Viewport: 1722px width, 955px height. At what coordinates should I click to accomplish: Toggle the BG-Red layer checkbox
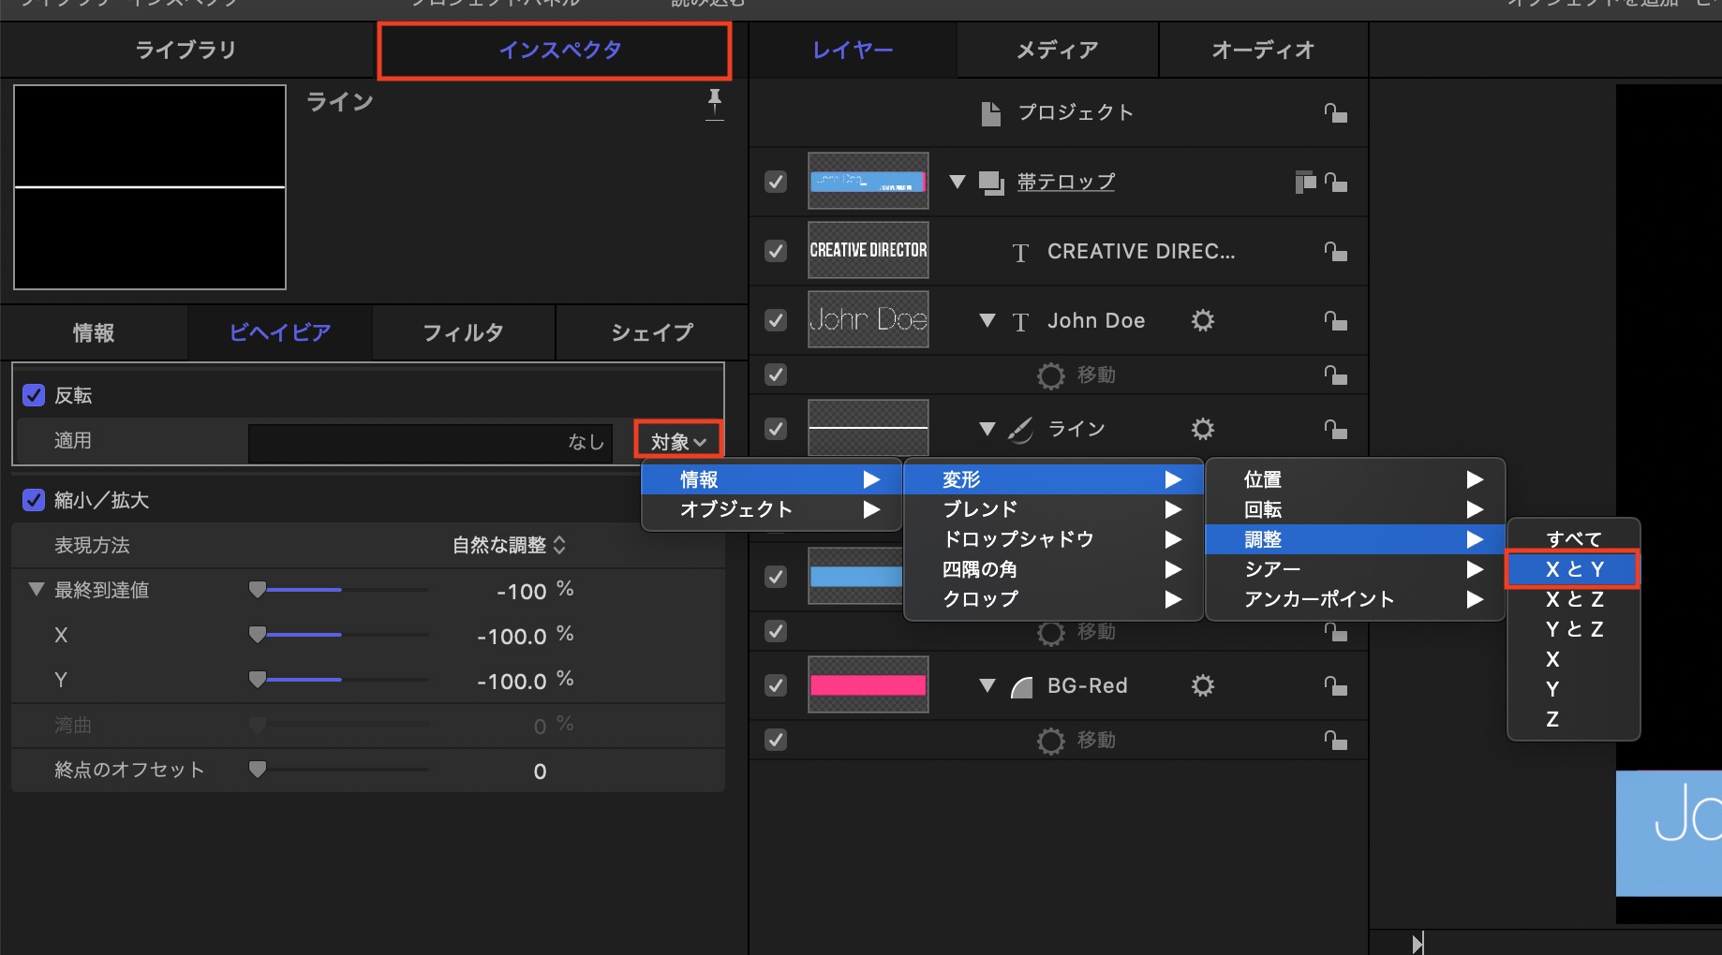click(x=776, y=685)
